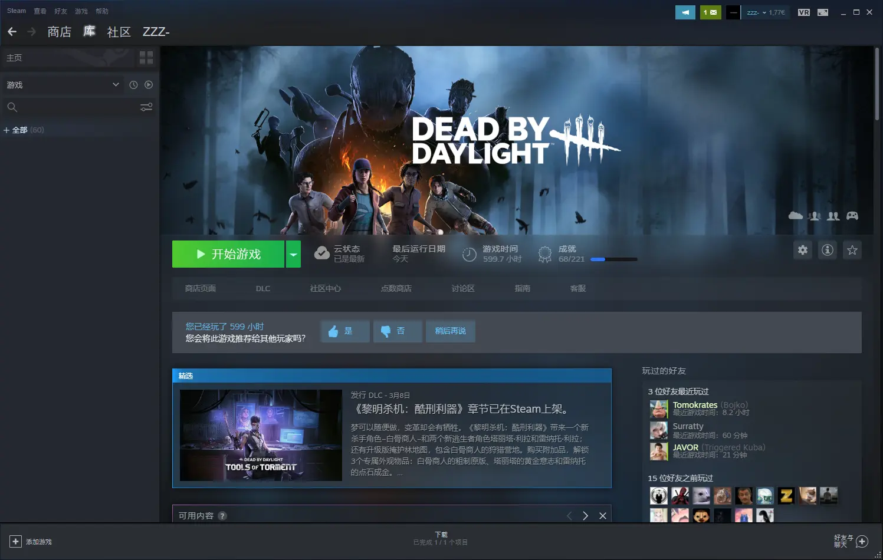Go to the 社区 section
The image size is (883, 560).
click(x=119, y=32)
